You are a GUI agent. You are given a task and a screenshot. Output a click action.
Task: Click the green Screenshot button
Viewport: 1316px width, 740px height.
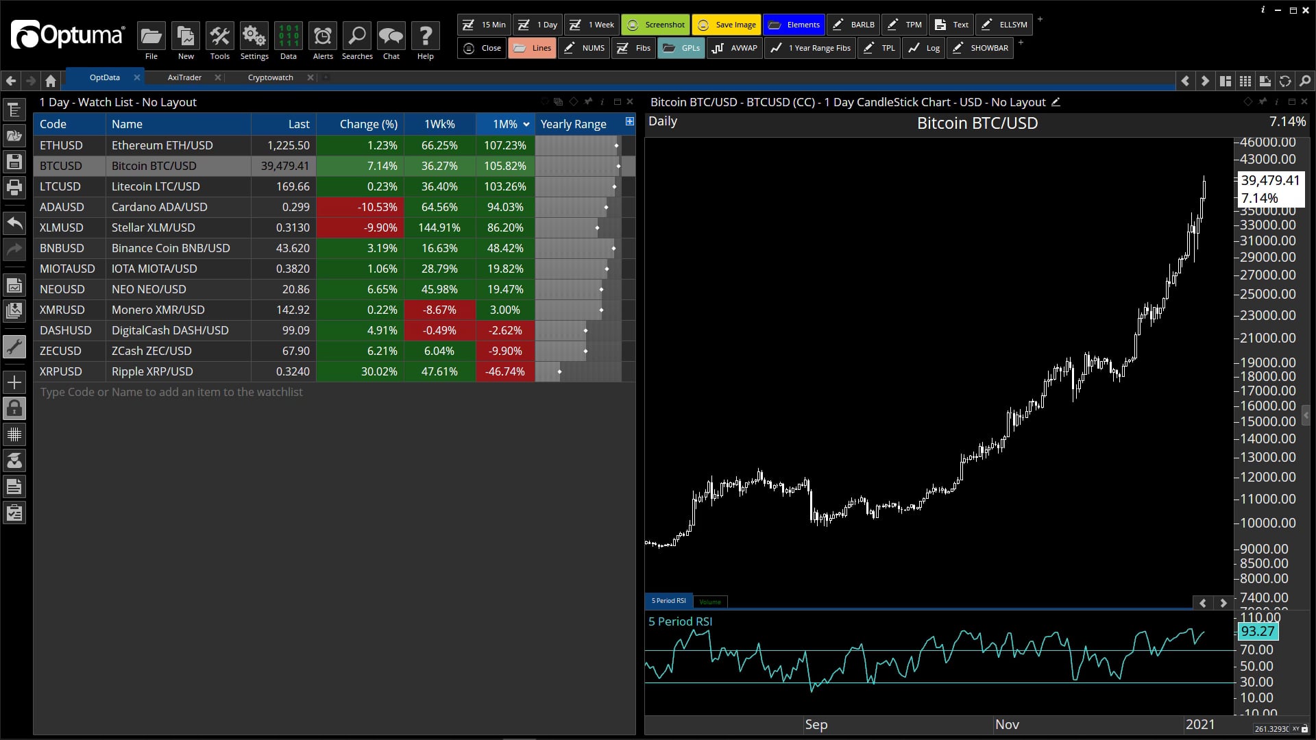pos(655,25)
